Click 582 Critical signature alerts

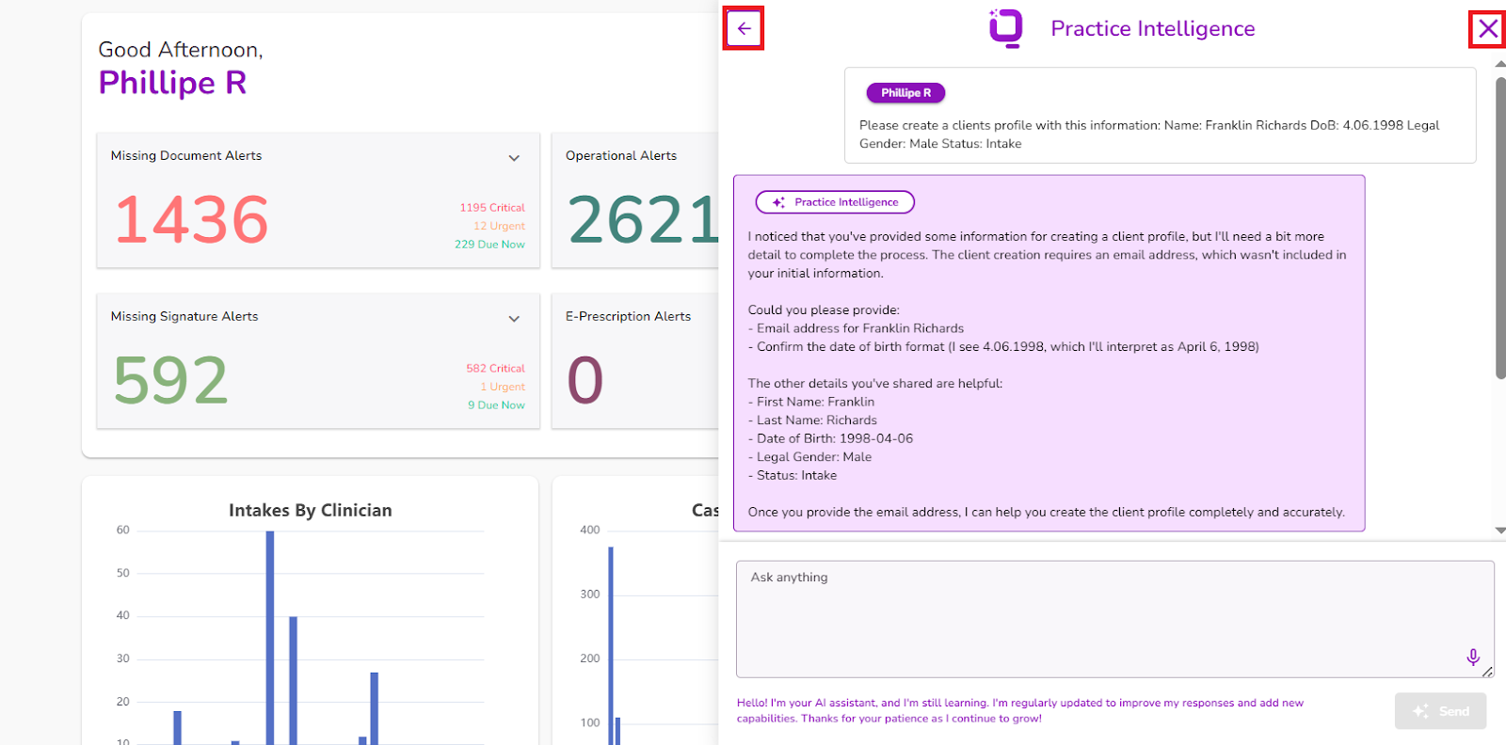coord(495,369)
